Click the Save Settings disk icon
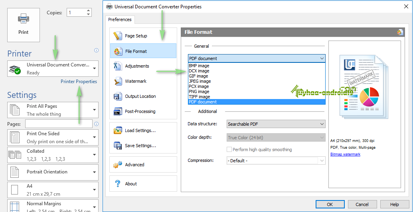Image resolution: width=413 pixels, height=212 pixels. [118, 146]
